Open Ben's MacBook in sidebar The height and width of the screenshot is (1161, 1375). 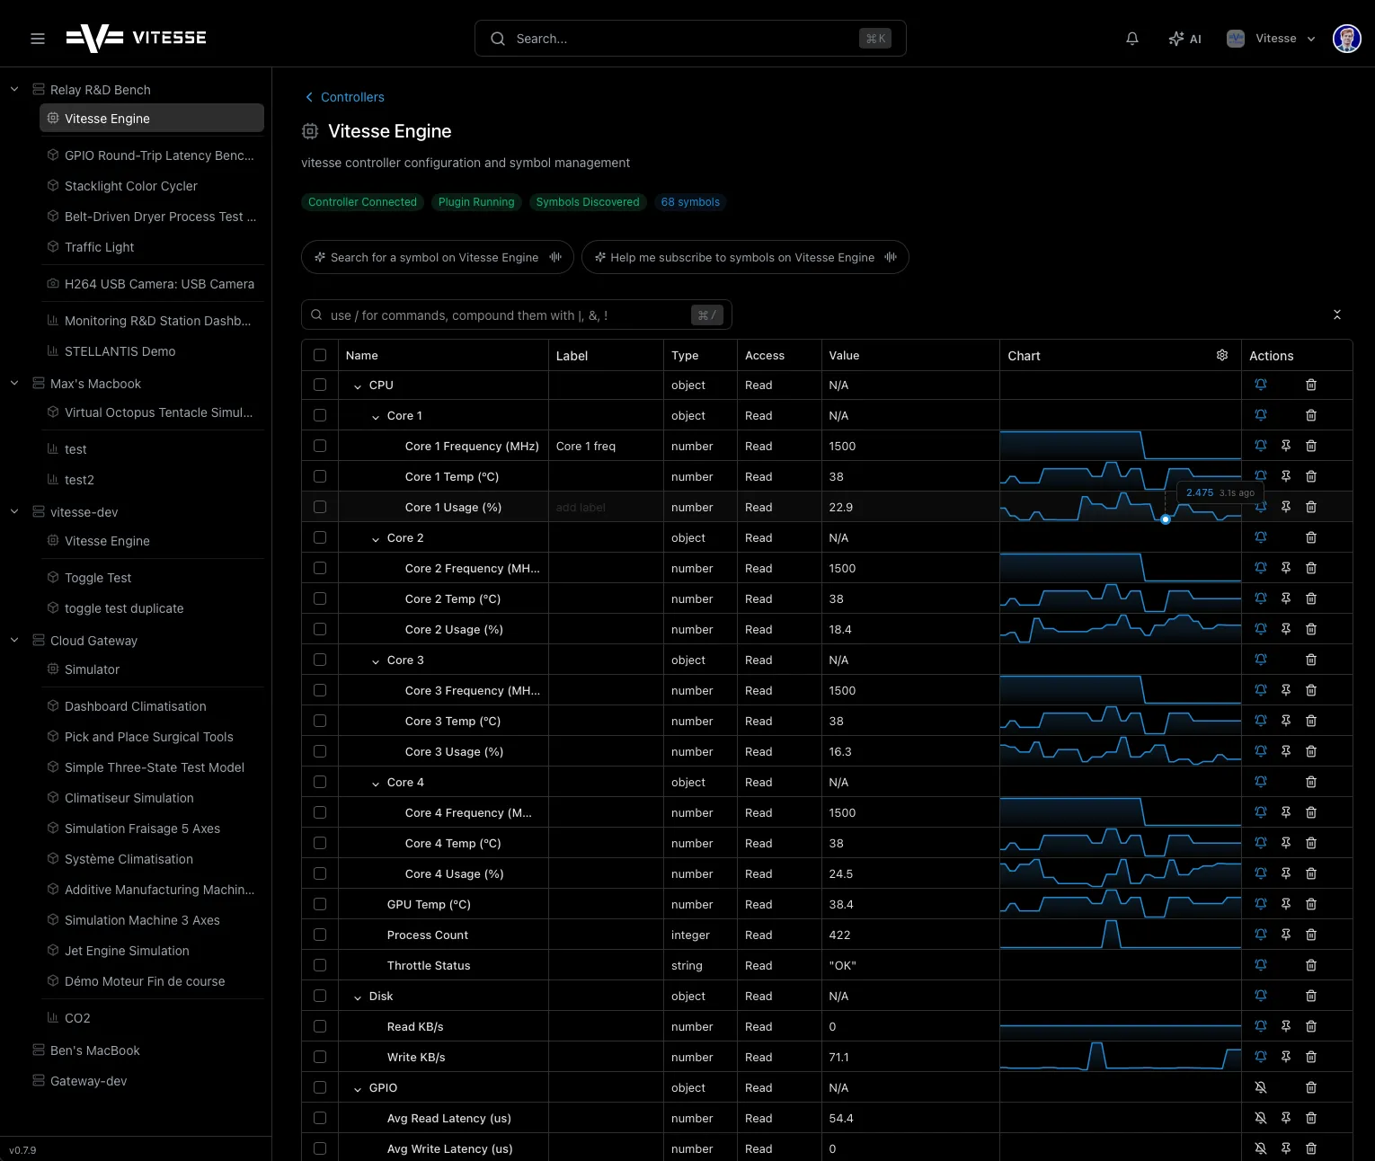point(94,1050)
